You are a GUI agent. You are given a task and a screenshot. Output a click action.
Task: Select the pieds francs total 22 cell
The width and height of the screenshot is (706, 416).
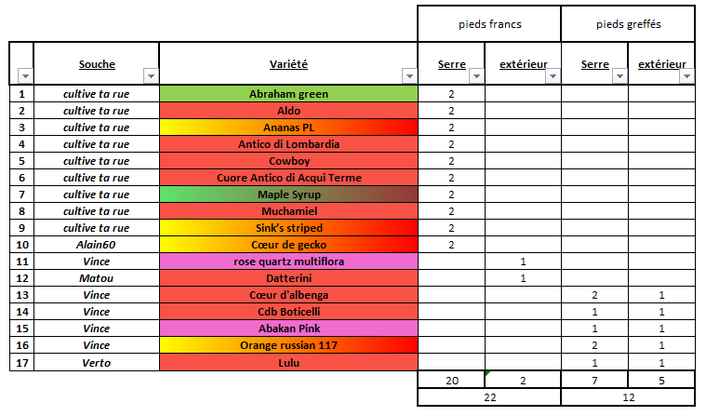tap(489, 397)
